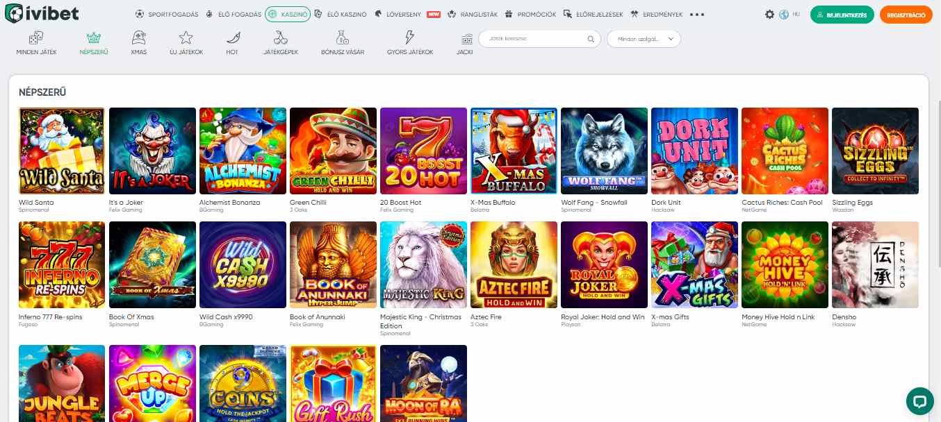The image size is (941, 422).
Task: Open the Wild Santa game thumbnail
Action: [62, 151]
